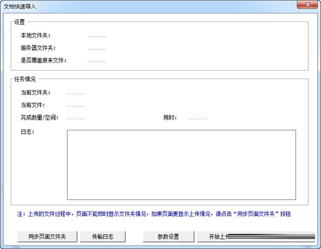Click the 任务情况 group box title
This screenshot has height=249, width=321.
coord(25,79)
